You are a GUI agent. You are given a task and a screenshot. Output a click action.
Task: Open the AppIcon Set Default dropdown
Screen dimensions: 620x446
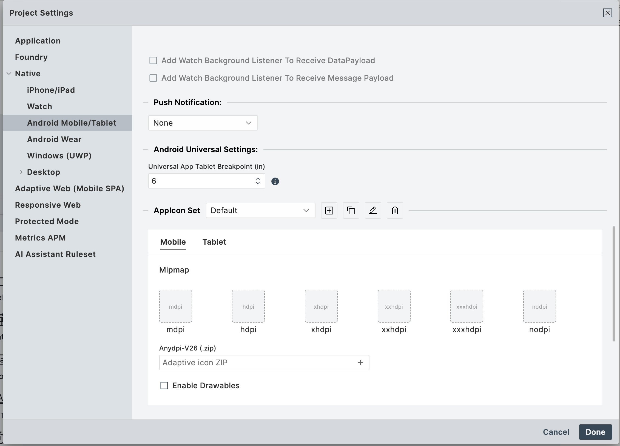(260, 210)
